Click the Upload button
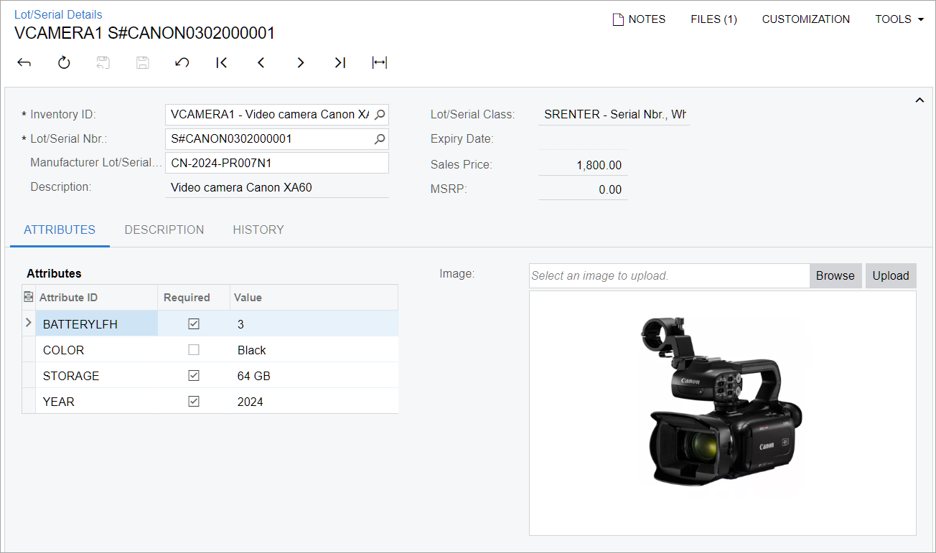 [x=891, y=275]
